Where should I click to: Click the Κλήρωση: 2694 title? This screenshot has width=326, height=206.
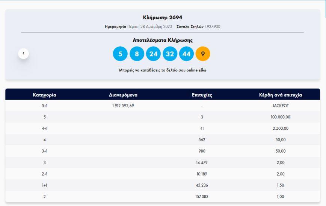click(x=163, y=17)
